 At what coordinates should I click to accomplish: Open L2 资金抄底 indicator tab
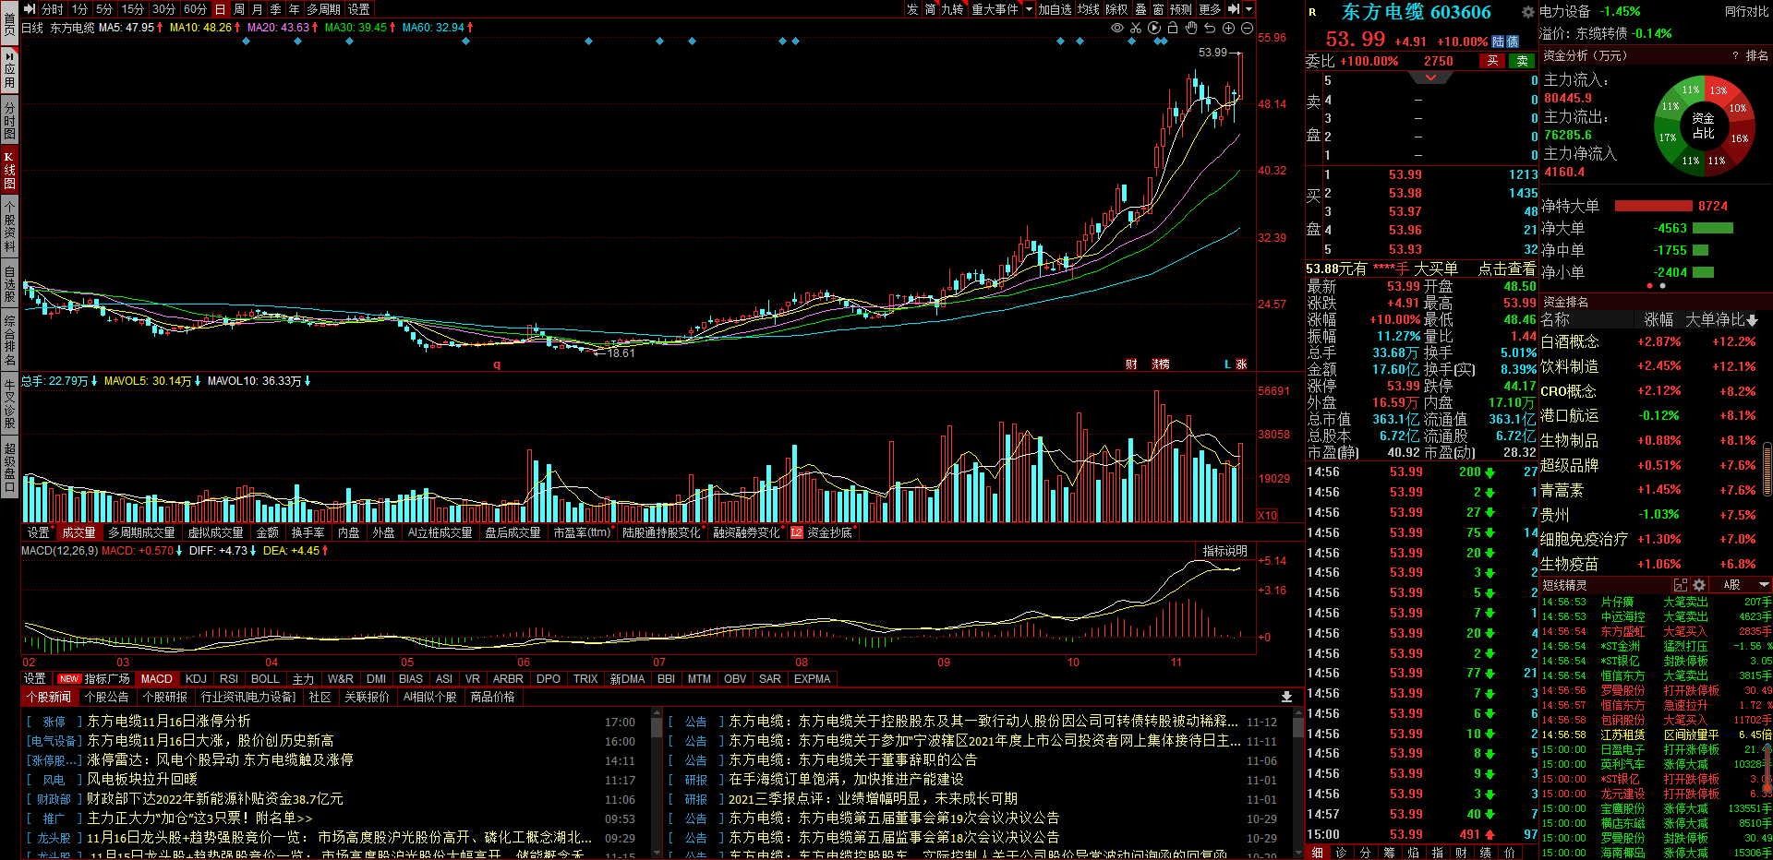click(x=822, y=532)
